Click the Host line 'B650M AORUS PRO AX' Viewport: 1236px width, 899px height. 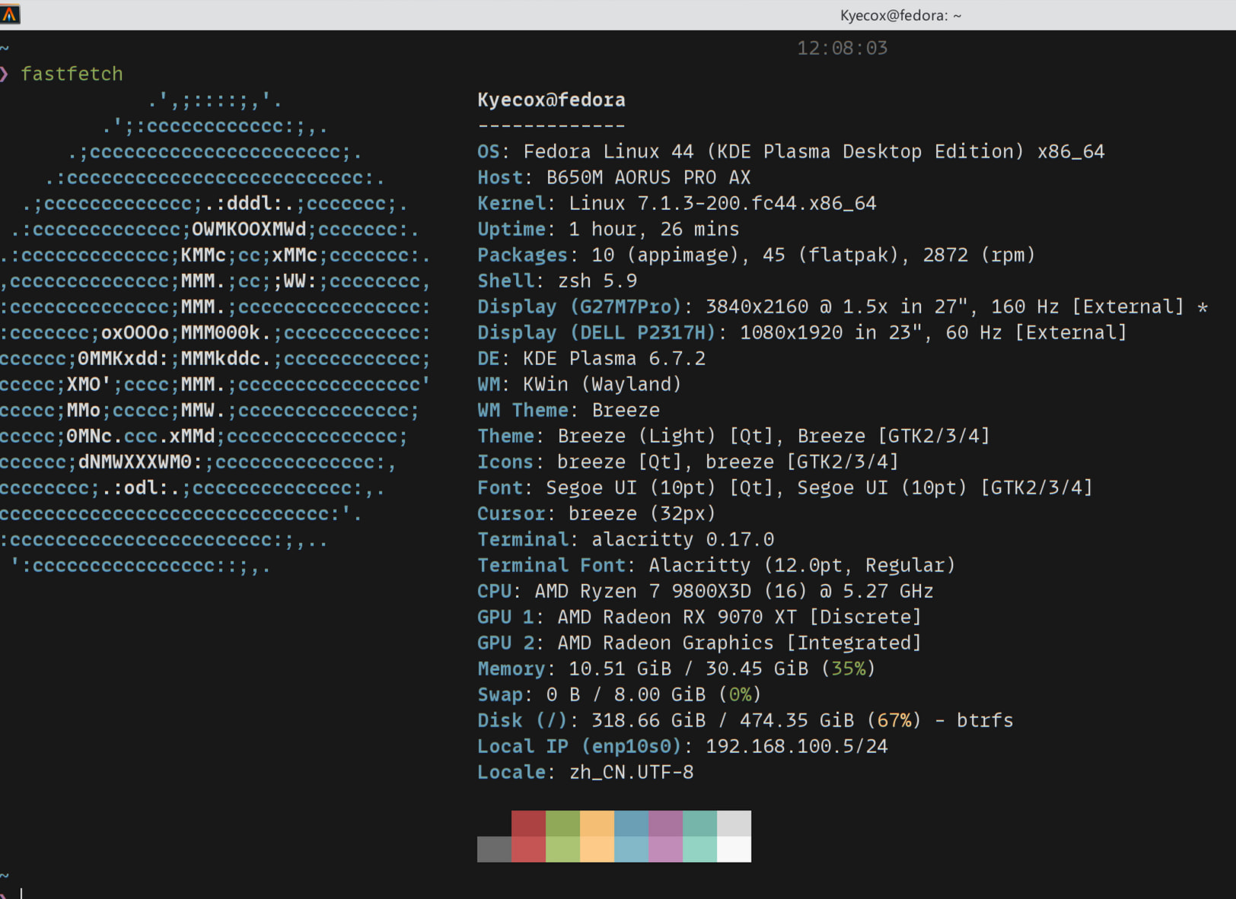tap(613, 177)
